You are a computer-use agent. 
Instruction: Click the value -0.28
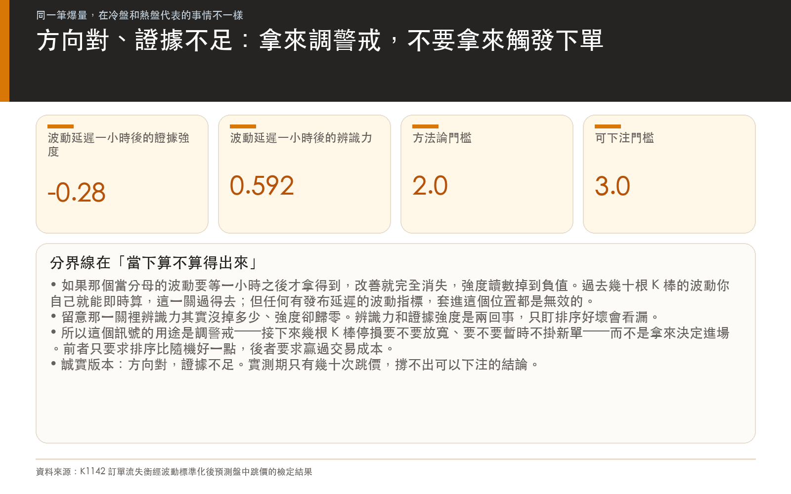(x=77, y=192)
